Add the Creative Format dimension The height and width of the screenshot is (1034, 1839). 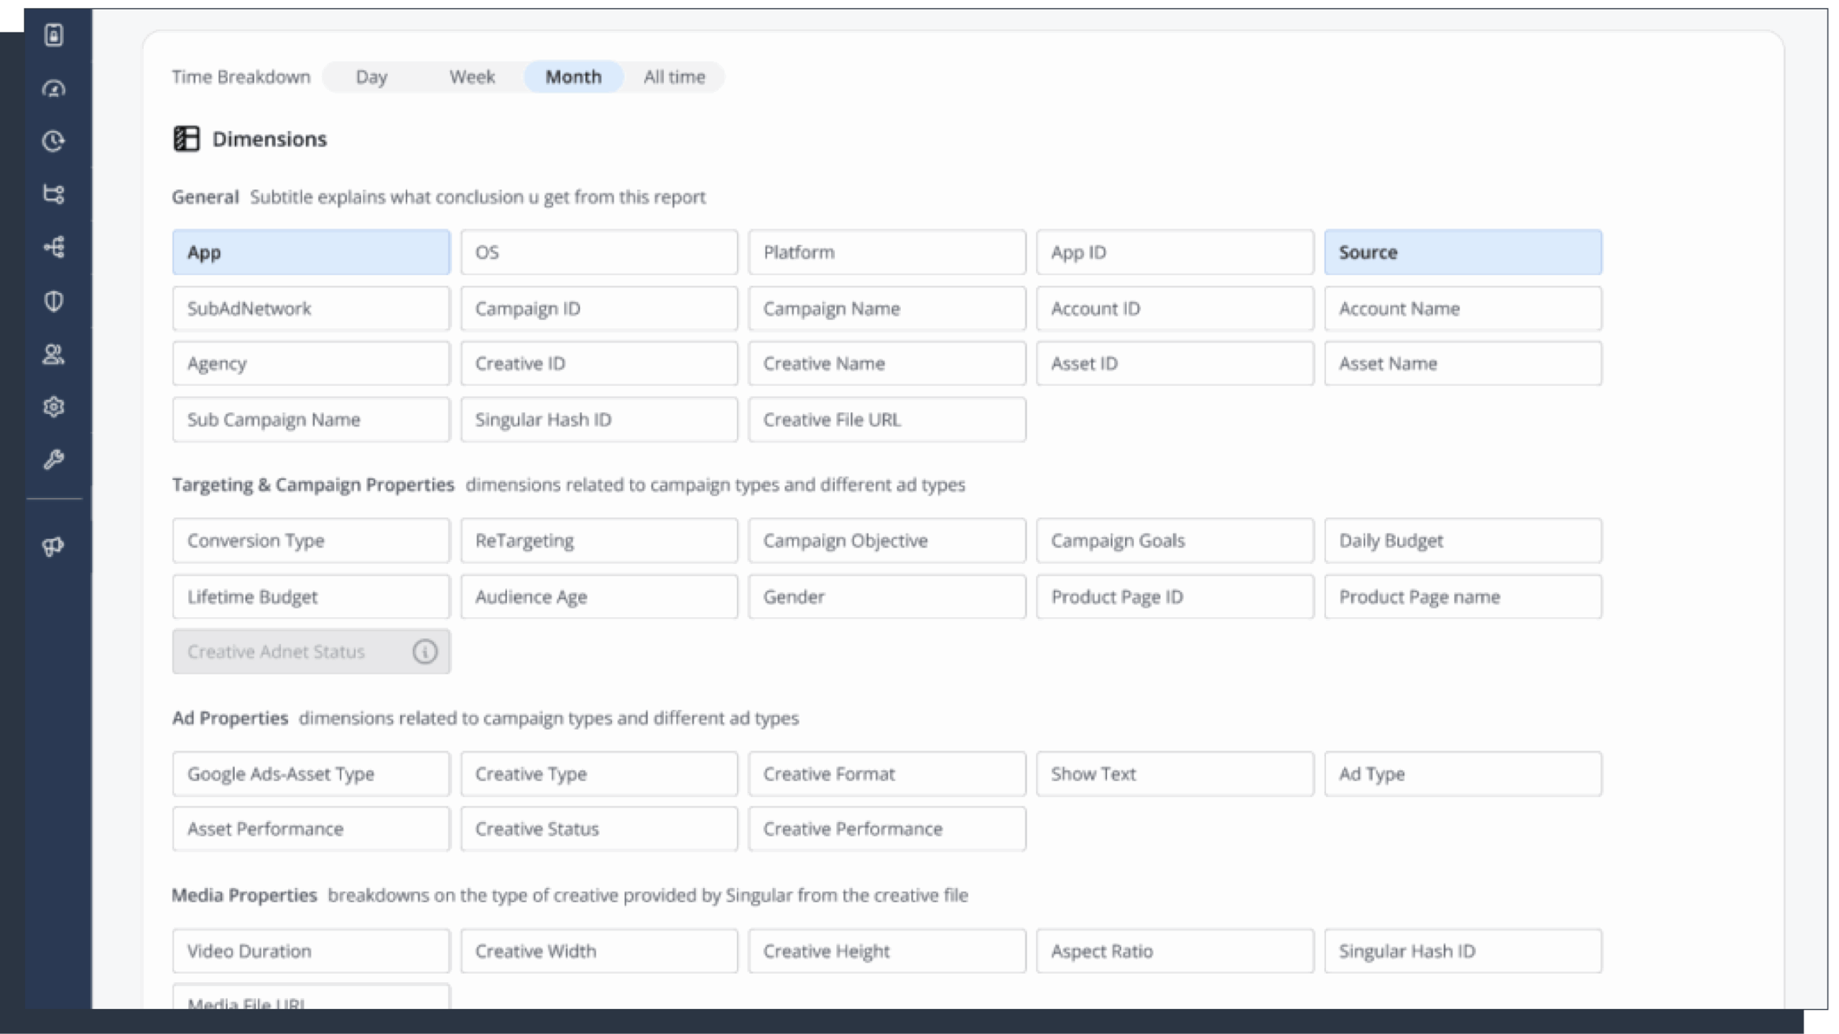pyautogui.click(x=887, y=774)
